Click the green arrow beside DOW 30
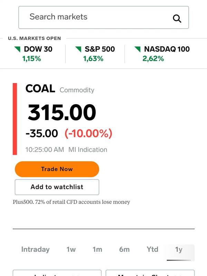207x276 pixels. 17,49
